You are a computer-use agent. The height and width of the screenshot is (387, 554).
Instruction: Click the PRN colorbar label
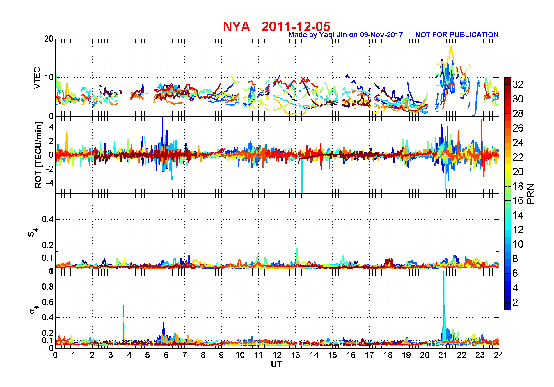(530, 194)
